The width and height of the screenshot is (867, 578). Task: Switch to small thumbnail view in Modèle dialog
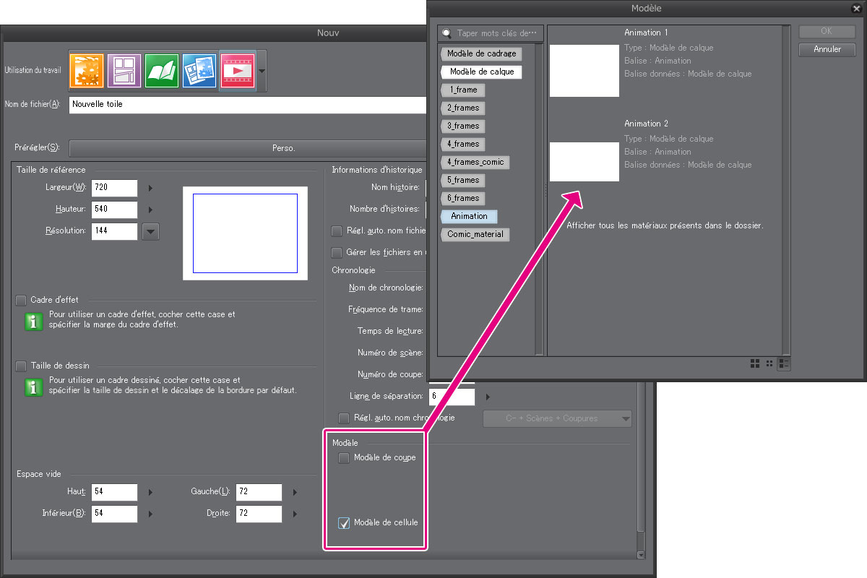pyautogui.click(x=769, y=363)
